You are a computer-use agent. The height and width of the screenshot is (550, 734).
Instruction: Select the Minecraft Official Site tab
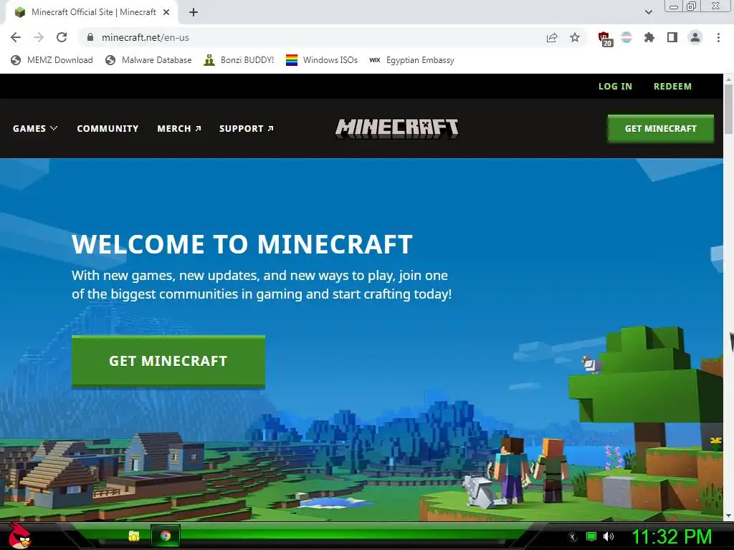click(x=92, y=12)
